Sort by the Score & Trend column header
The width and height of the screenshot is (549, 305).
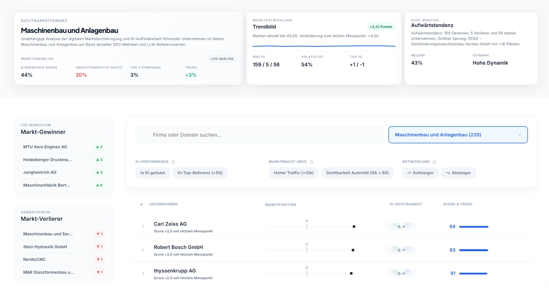pyautogui.click(x=457, y=204)
